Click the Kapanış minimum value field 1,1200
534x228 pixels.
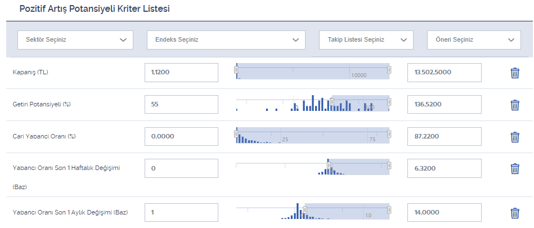coord(181,73)
